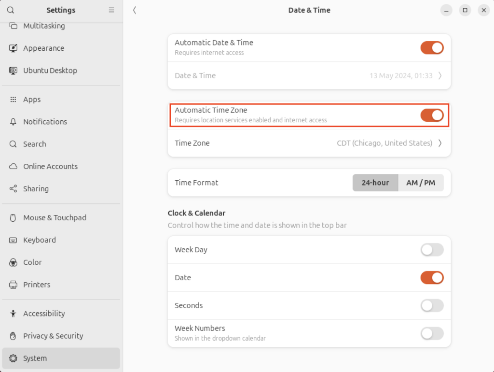Enable the Week Day clock display
494x372 pixels.
432,250
